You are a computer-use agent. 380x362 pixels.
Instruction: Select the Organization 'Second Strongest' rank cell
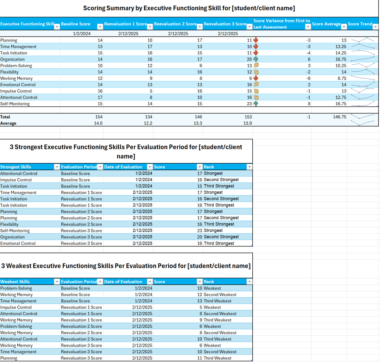click(x=228, y=237)
